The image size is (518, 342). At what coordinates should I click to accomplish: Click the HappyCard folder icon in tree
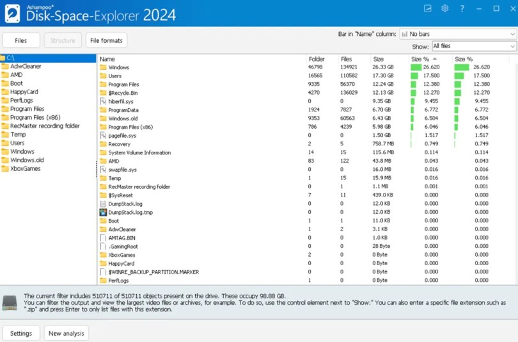[5, 92]
